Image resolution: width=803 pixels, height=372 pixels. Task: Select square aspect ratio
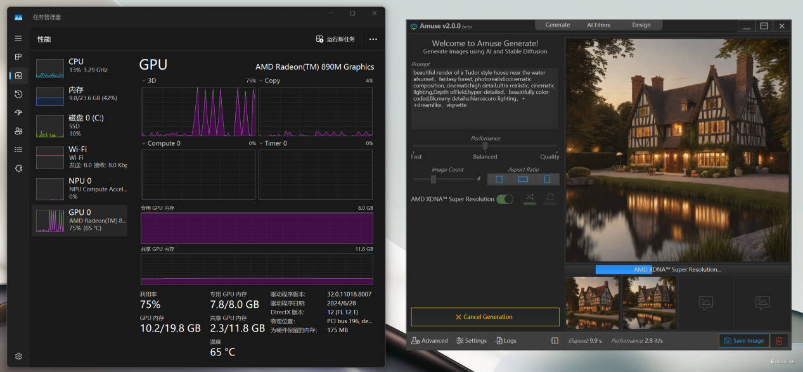tap(499, 179)
